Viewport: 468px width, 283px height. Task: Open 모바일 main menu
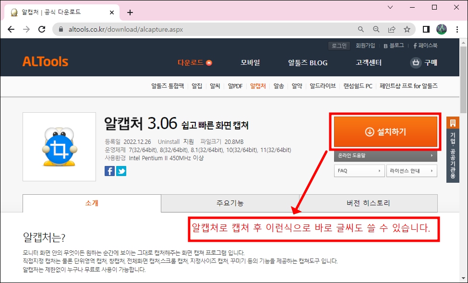[250, 63]
